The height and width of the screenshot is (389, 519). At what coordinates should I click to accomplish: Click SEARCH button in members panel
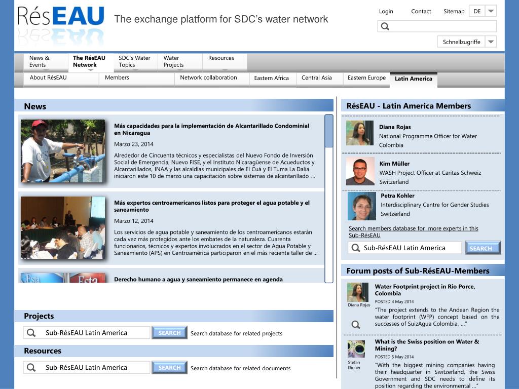483,248
